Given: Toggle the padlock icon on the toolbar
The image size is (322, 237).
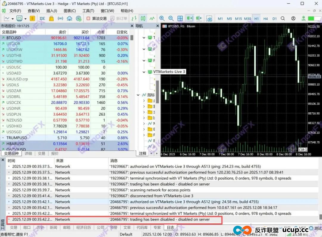Looking at the screenshot, I should point(51,18).
